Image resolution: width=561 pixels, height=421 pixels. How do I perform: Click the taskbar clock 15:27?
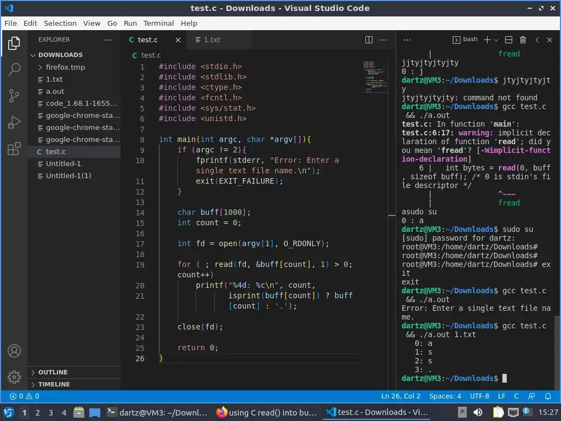(548, 413)
